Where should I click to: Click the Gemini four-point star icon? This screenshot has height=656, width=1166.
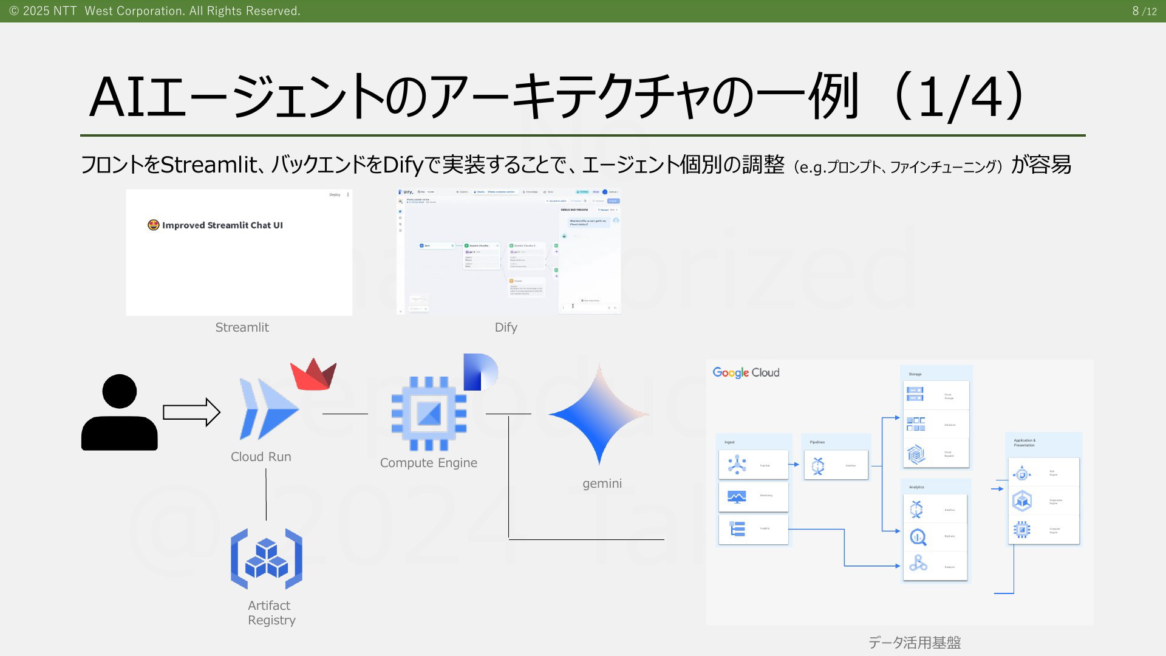tap(599, 414)
